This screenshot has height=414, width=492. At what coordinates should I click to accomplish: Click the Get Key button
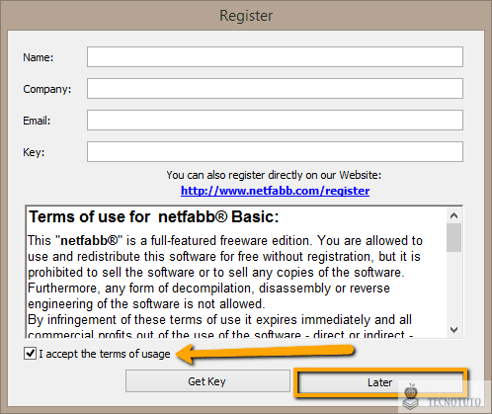click(207, 381)
